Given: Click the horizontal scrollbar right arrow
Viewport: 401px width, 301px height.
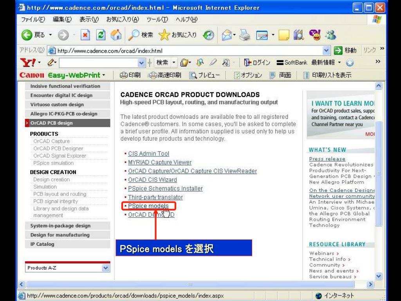Looking at the screenshot, I should pos(370,284).
